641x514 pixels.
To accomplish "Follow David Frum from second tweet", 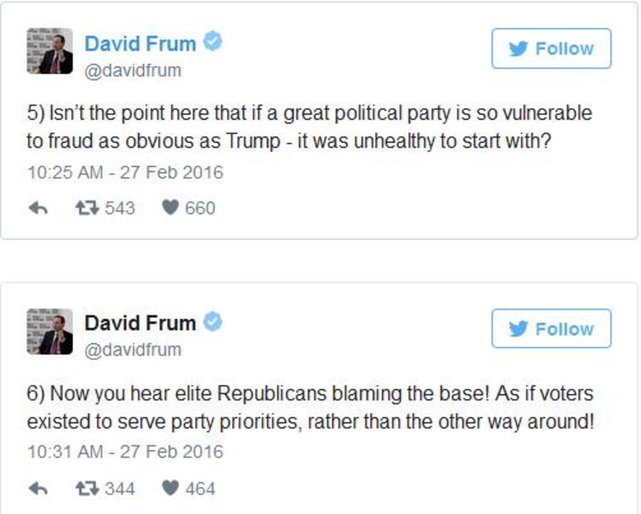I will [x=551, y=329].
